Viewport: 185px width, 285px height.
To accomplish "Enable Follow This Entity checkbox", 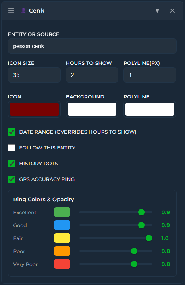I will tap(12, 148).
